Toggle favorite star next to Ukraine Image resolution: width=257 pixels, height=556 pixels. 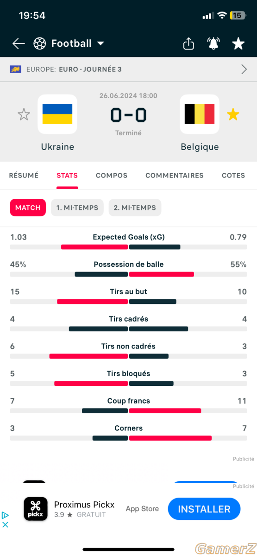tap(24, 114)
